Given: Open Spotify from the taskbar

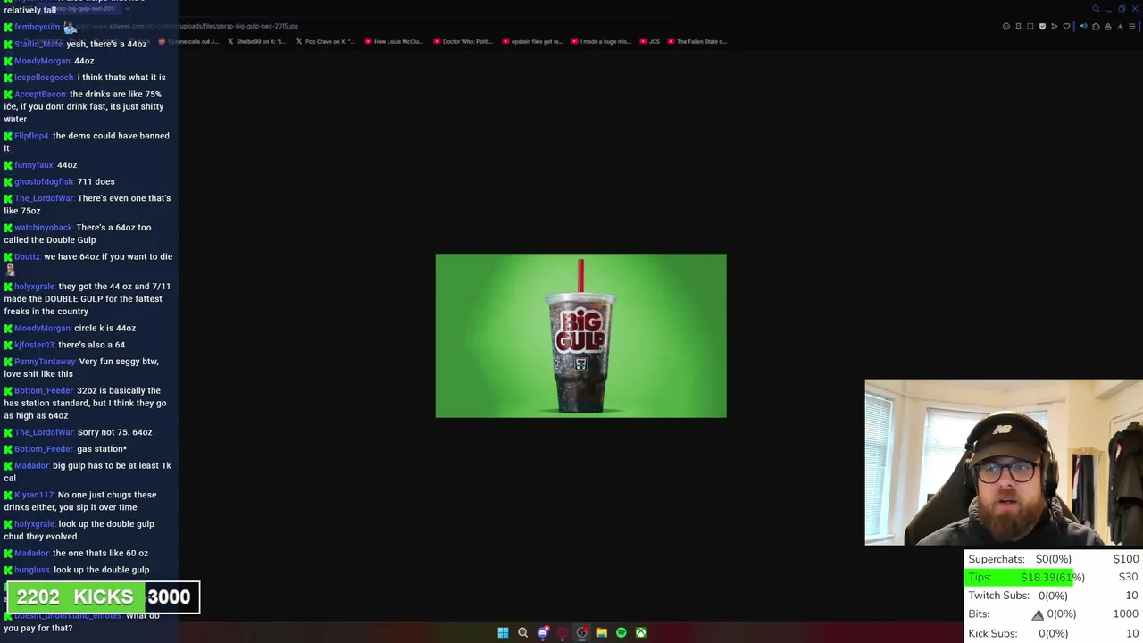Looking at the screenshot, I should pos(622,632).
